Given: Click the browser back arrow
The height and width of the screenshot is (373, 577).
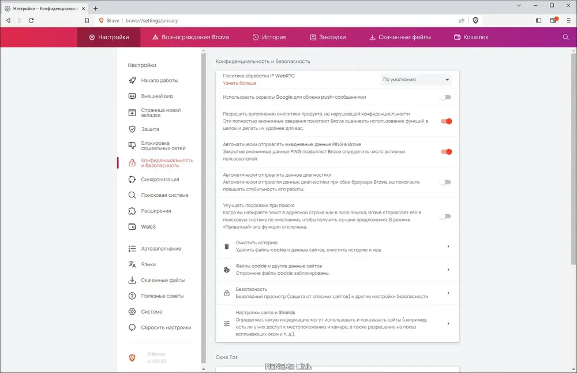Looking at the screenshot, I should 9,21.
